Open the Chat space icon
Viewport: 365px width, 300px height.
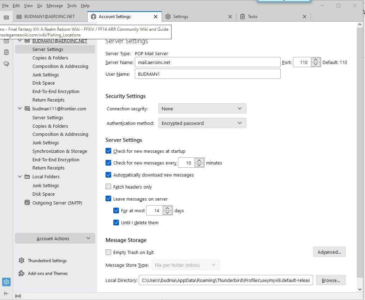(6, 64)
